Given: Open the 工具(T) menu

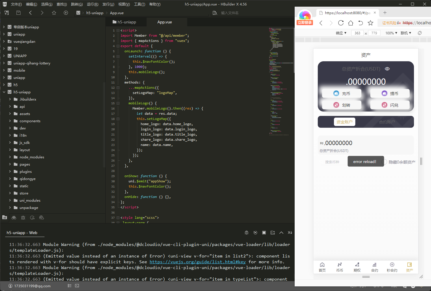Looking at the screenshot, I should click(140, 4).
